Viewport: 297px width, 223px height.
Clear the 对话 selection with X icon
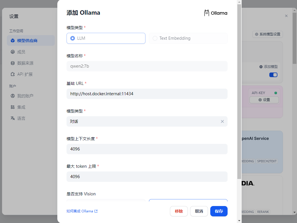222,121
